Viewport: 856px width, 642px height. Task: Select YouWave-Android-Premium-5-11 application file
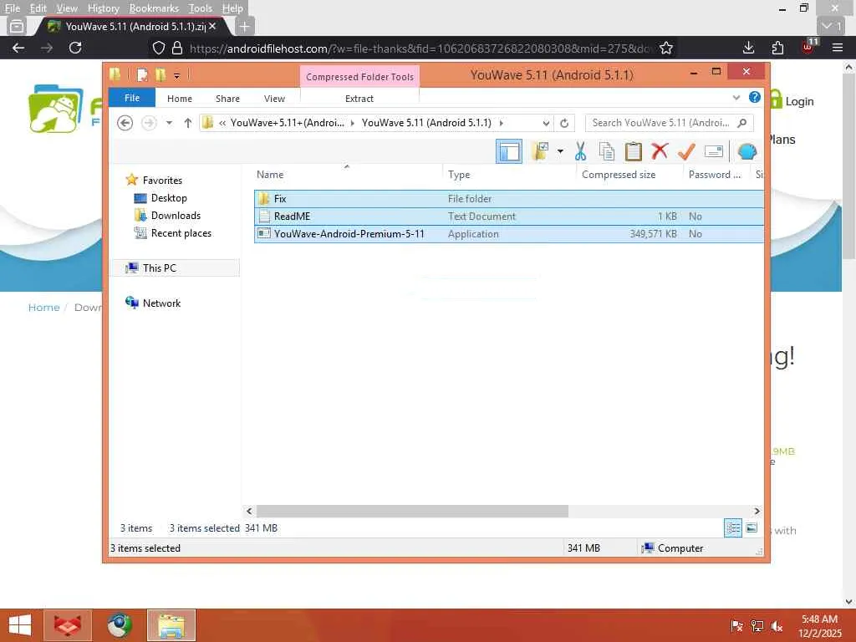pyautogui.click(x=509, y=234)
